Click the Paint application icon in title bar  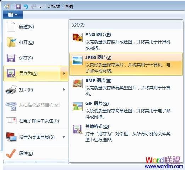click(6, 6)
